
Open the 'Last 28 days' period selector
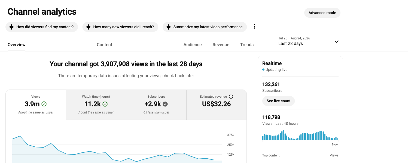click(309, 41)
